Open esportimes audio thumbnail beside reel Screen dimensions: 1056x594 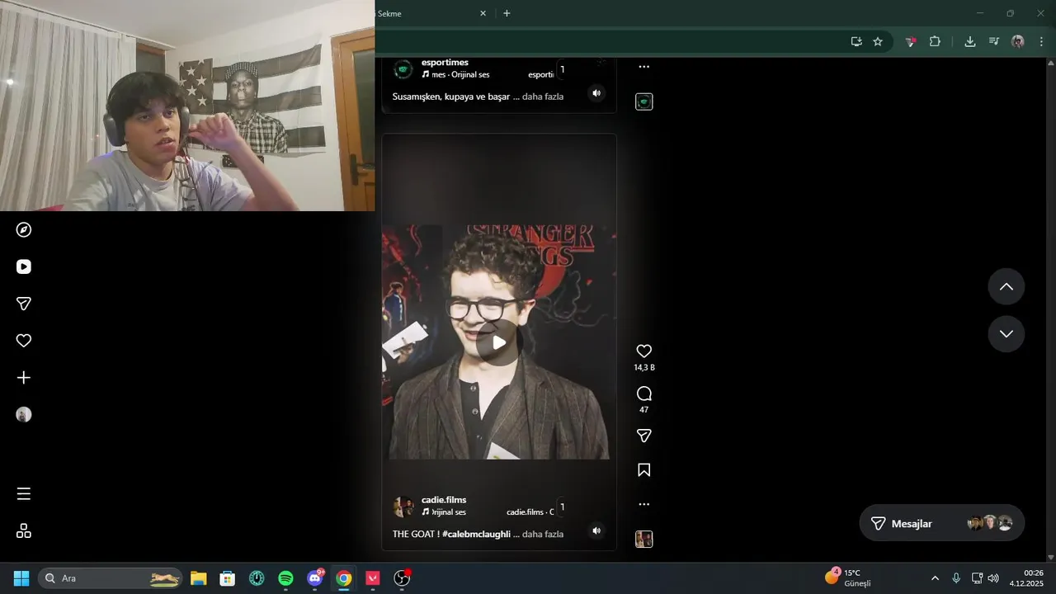644,102
